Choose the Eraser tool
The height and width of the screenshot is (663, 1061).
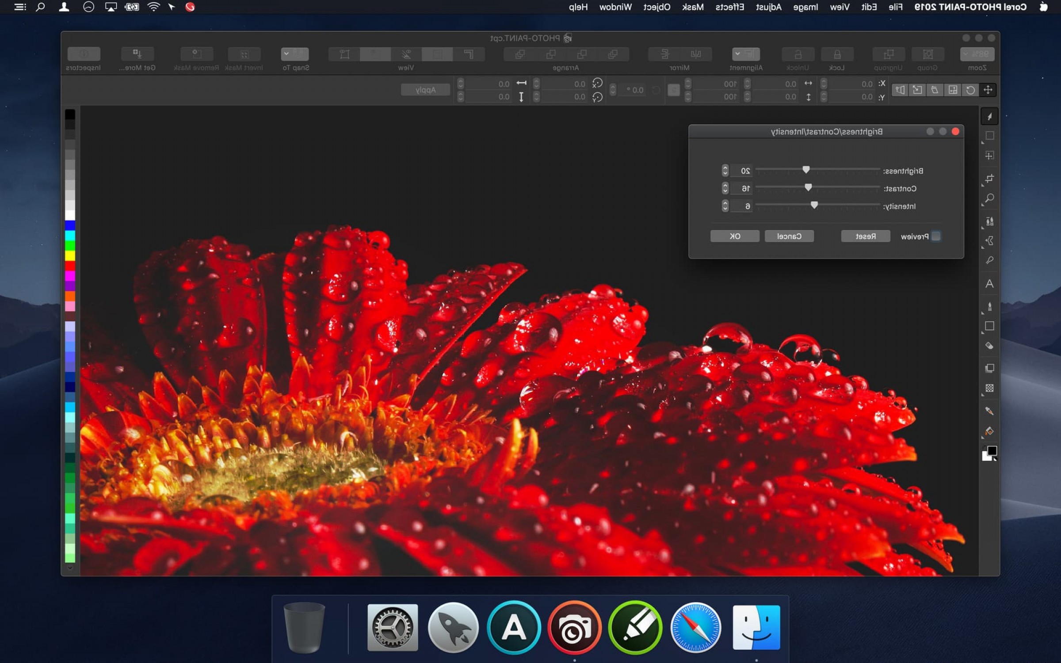(989, 346)
